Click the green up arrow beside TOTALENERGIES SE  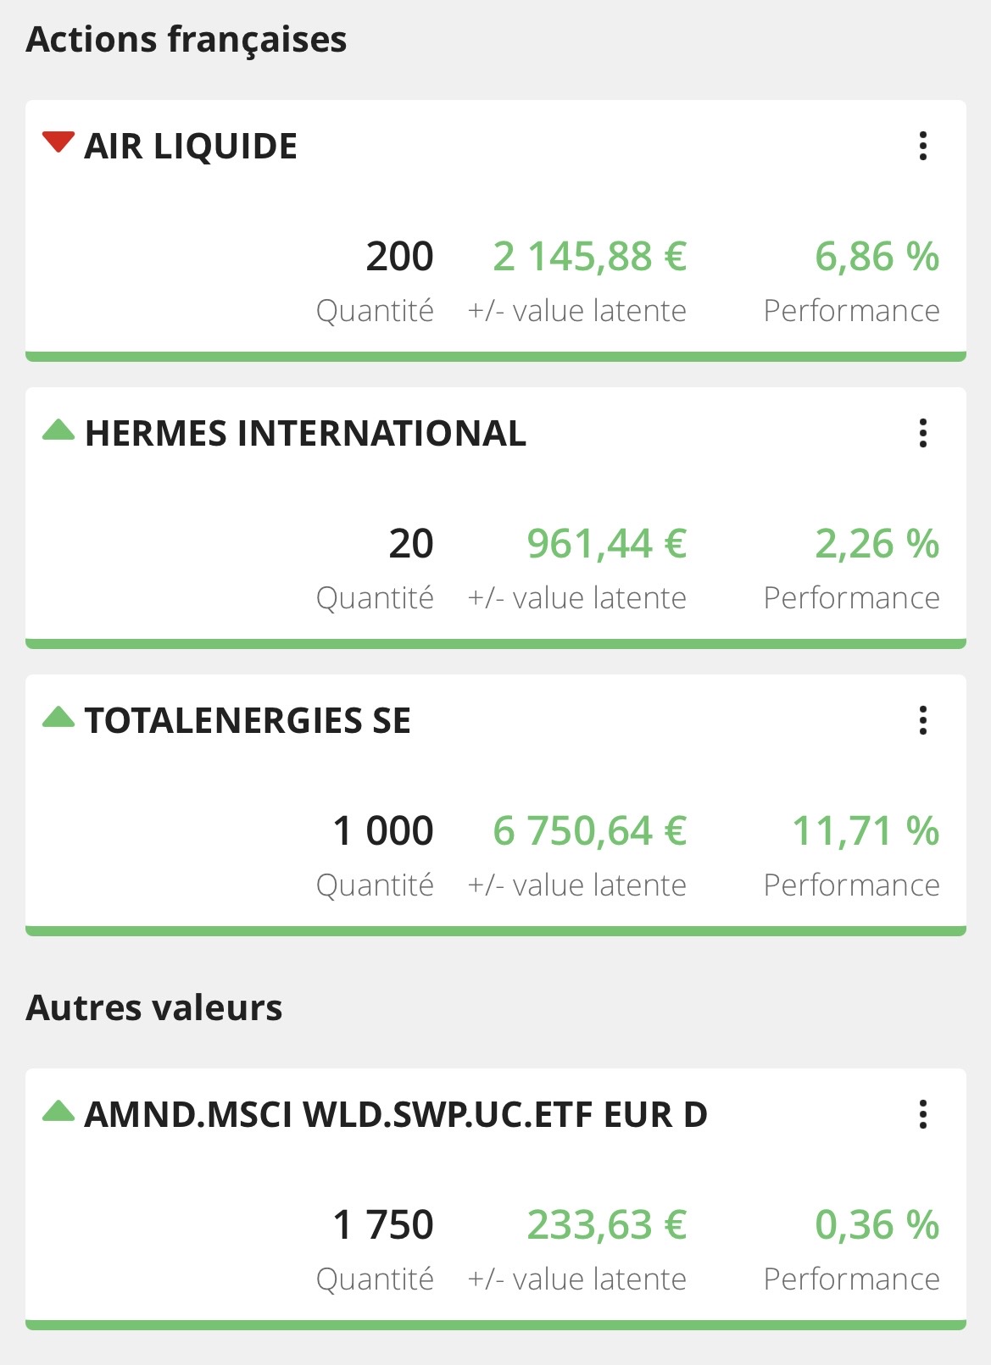pyautogui.click(x=58, y=717)
